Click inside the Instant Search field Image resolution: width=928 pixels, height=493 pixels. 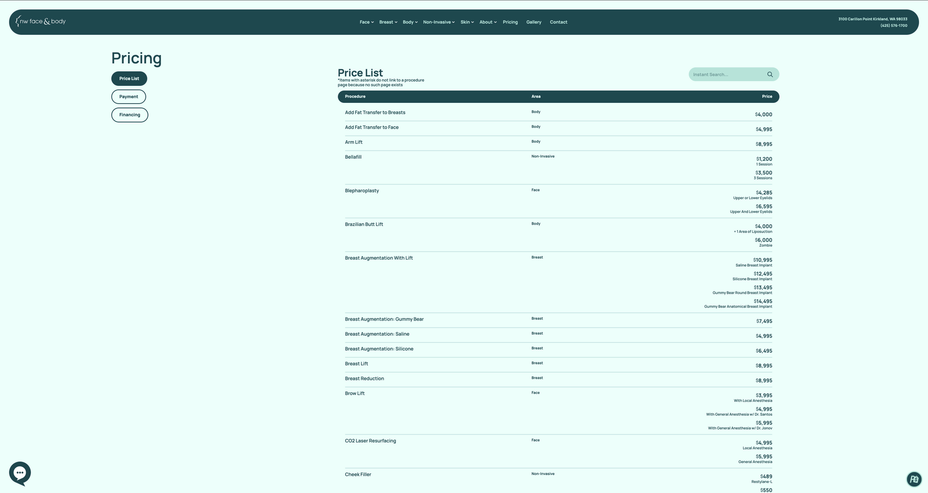click(x=726, y=75)
